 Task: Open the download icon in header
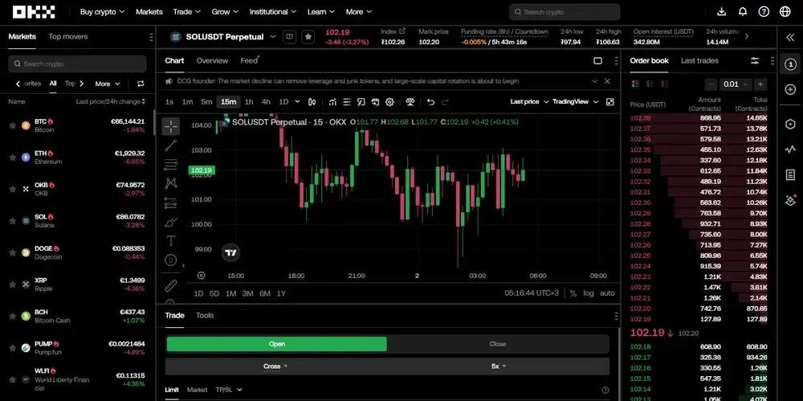point(722,12)
